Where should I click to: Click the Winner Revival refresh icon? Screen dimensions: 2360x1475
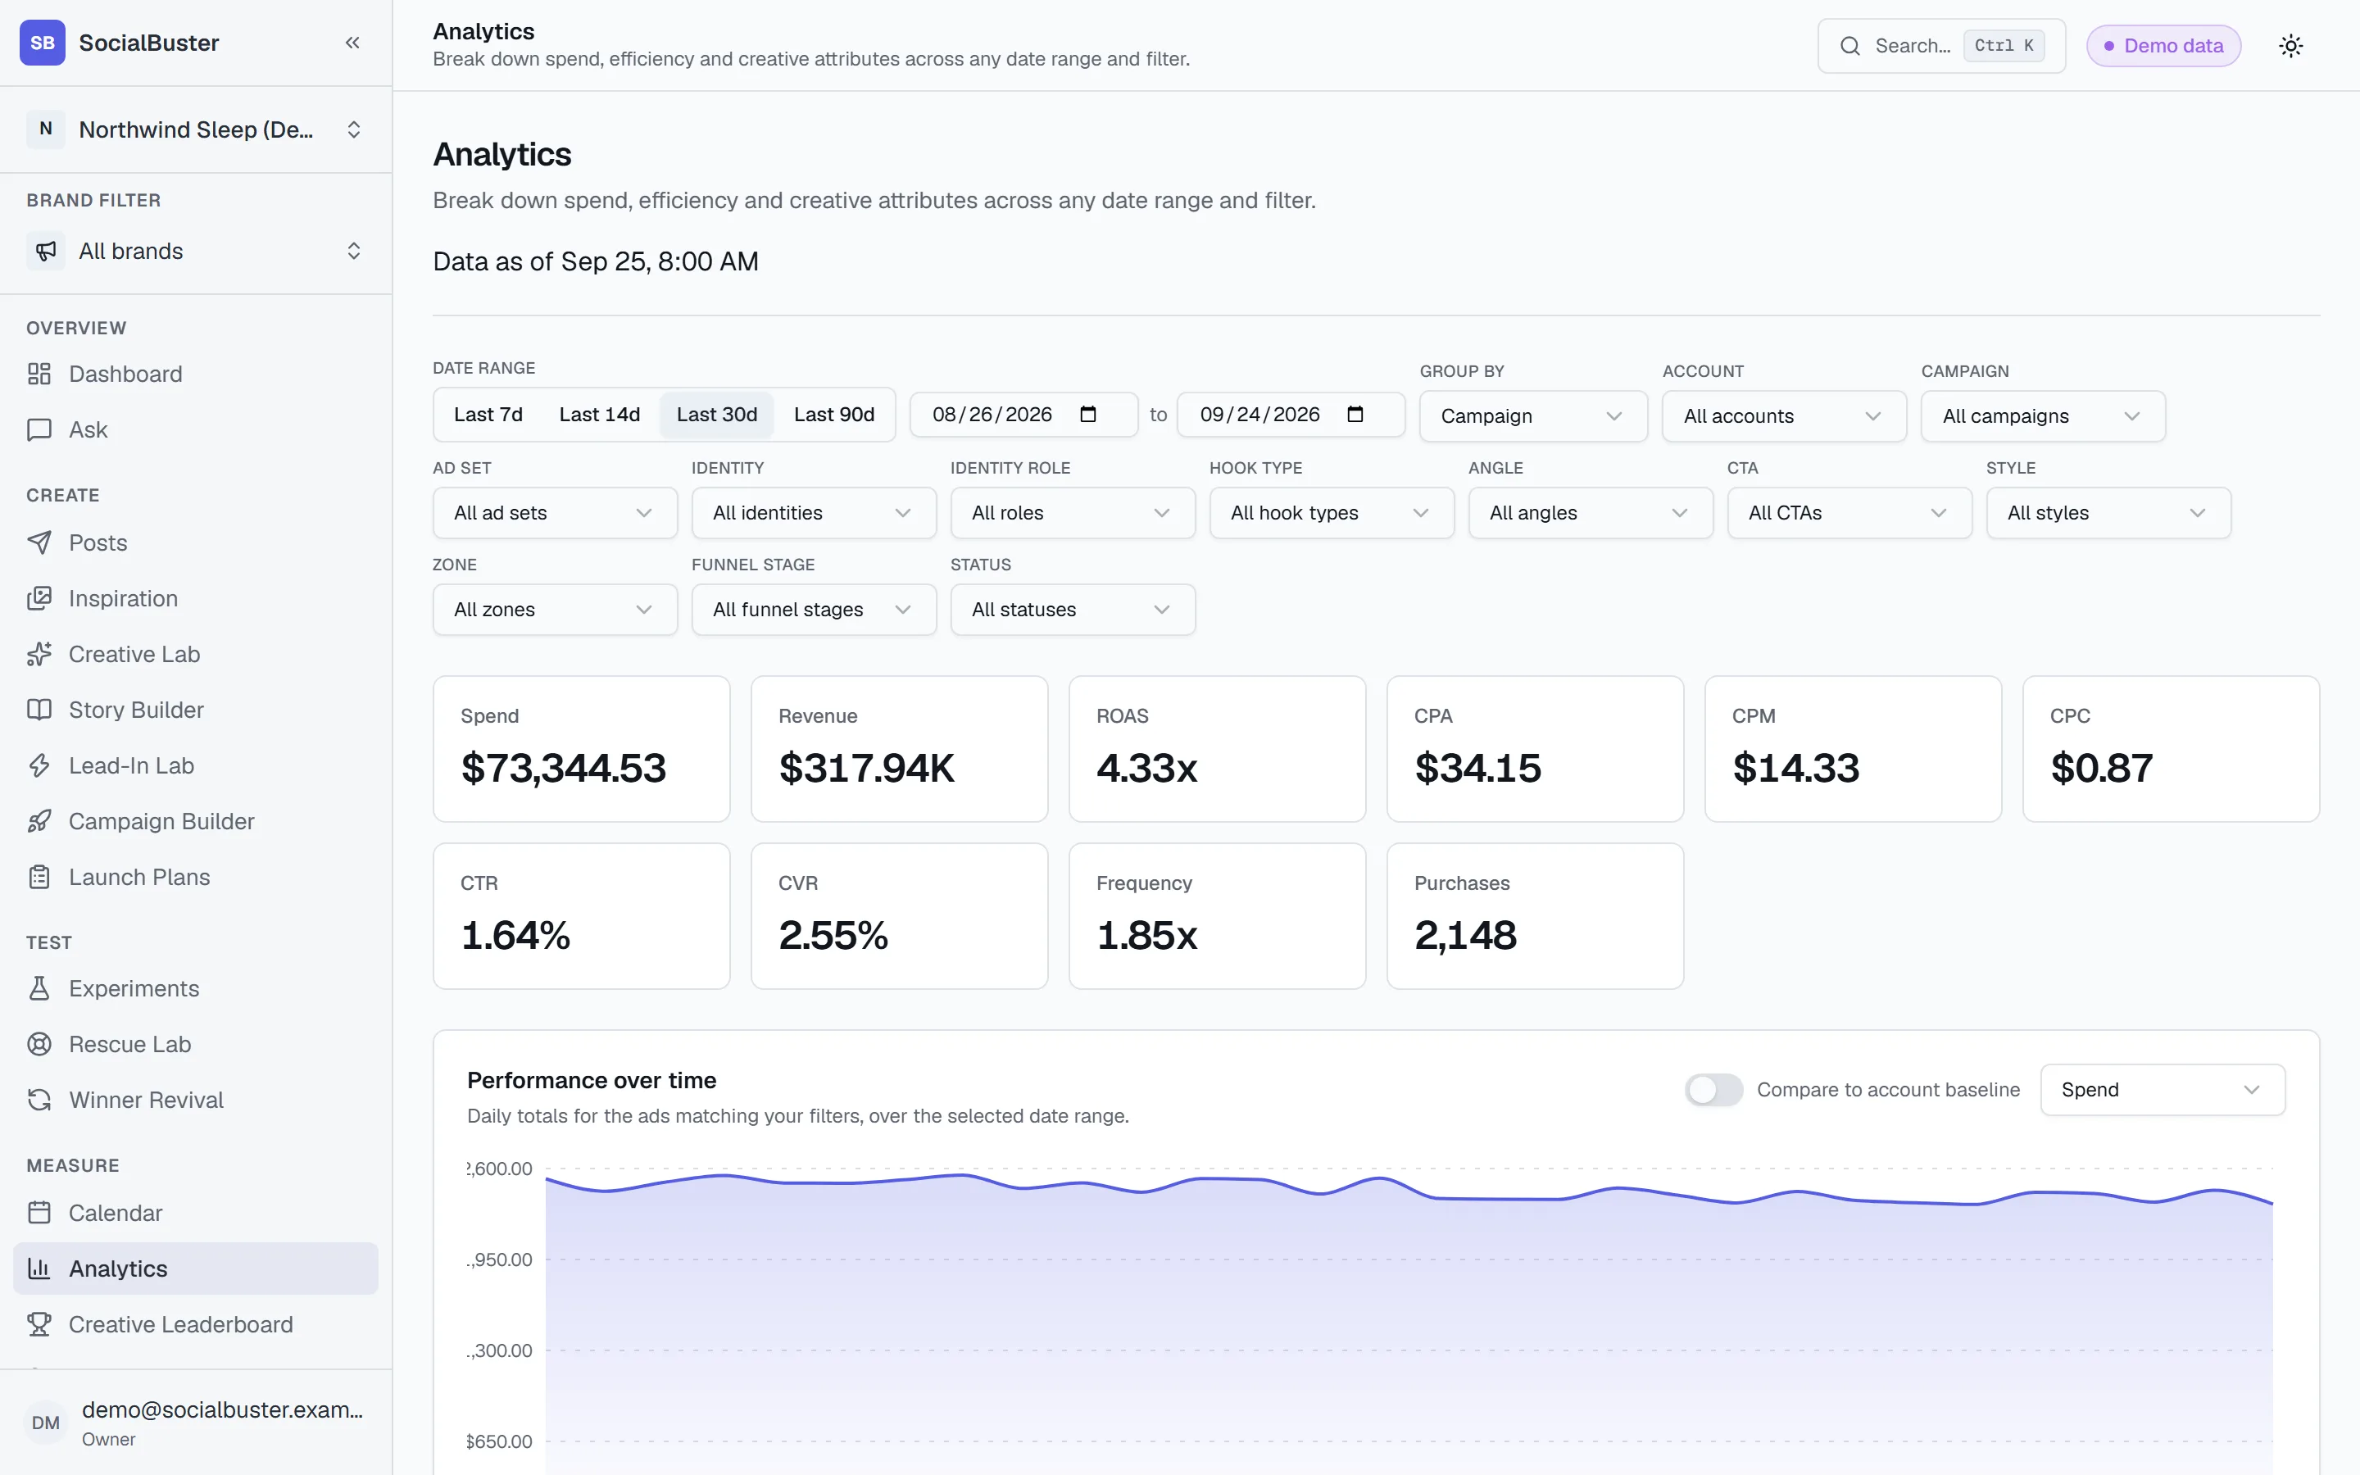coord(39,1100)
